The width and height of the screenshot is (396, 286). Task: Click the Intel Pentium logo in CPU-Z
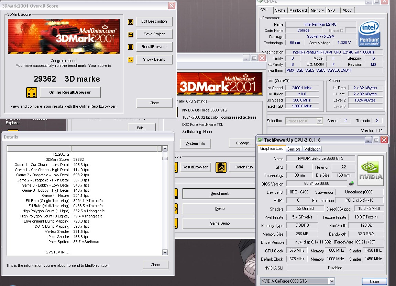pos(369,33)
